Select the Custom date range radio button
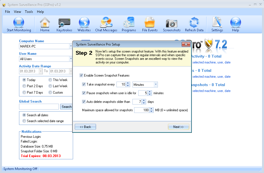 point(50,93)
